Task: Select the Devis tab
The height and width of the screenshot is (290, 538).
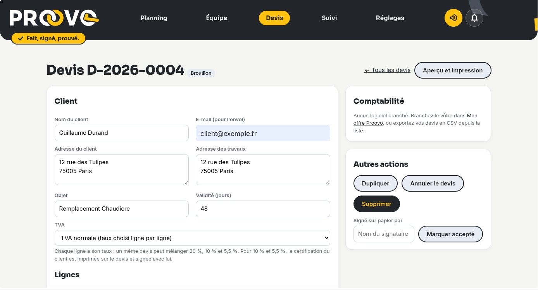Action: coord(274,18)
